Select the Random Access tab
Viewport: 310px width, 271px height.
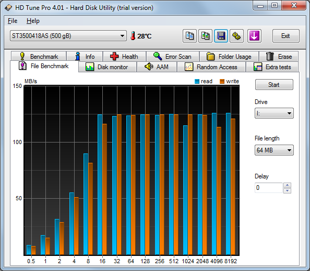[x=211, y=67]
